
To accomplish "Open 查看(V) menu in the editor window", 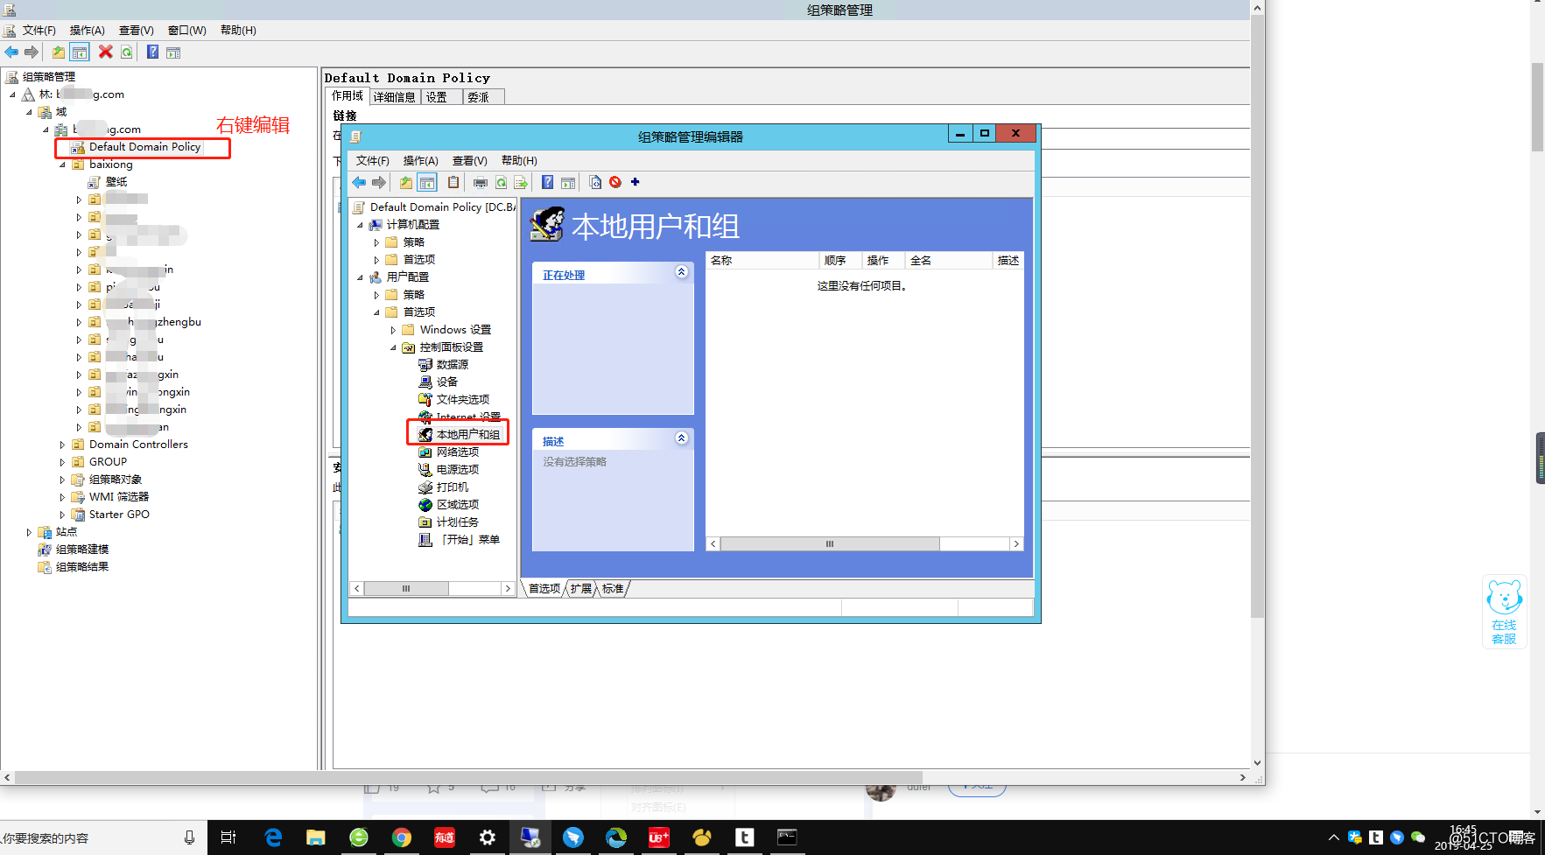I will 469,161.
